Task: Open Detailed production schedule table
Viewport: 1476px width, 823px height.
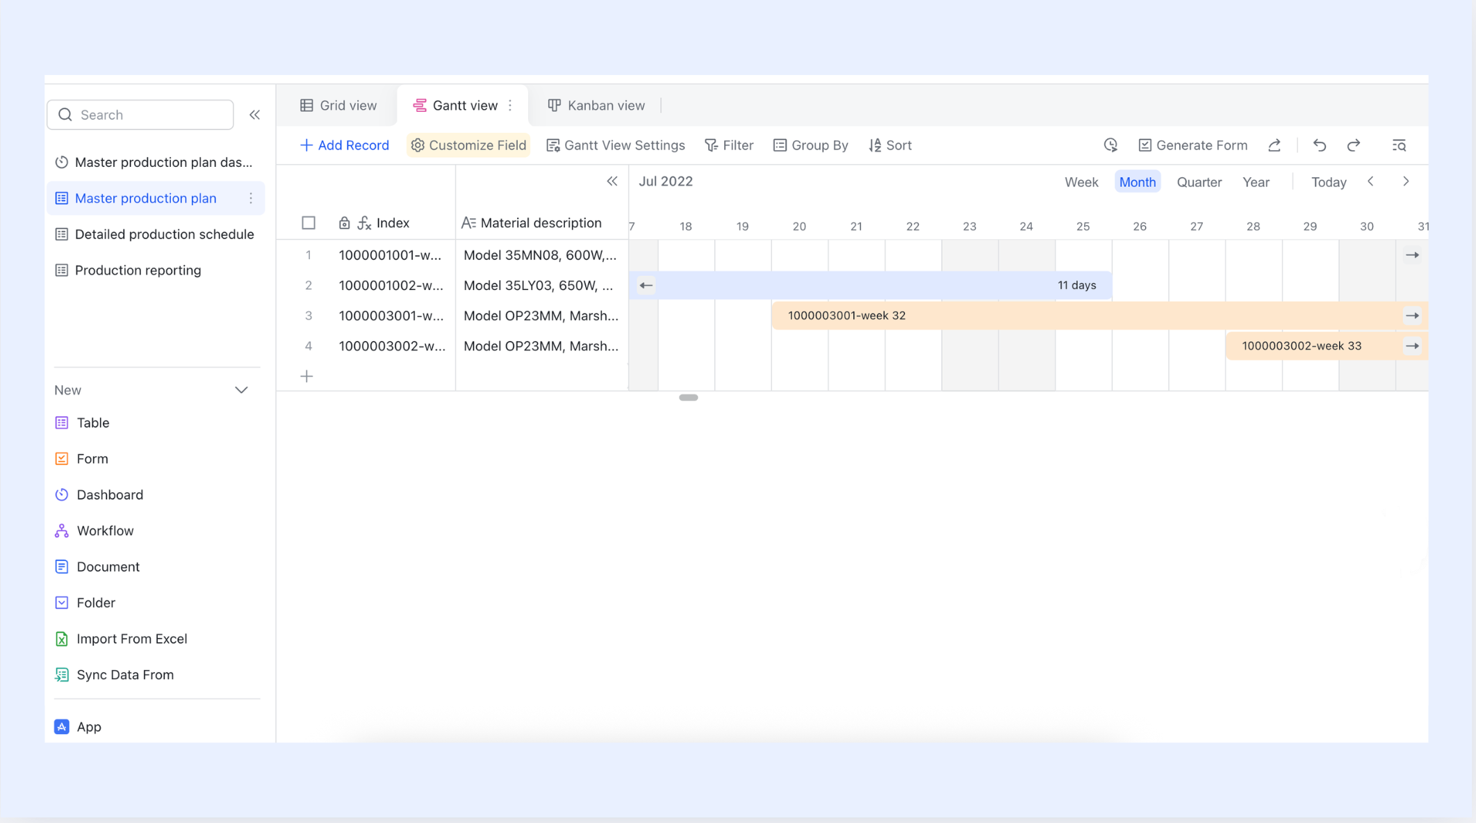Action: tap(154, 234)
